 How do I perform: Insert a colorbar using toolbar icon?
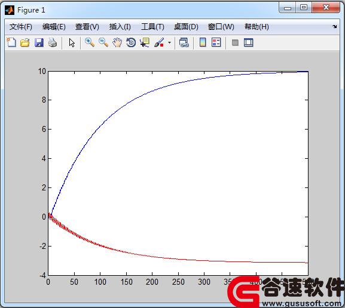(203, 42)
